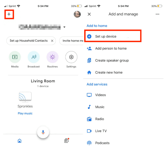
Task: Open the three-dot more options menu
Action: [157, 14]
